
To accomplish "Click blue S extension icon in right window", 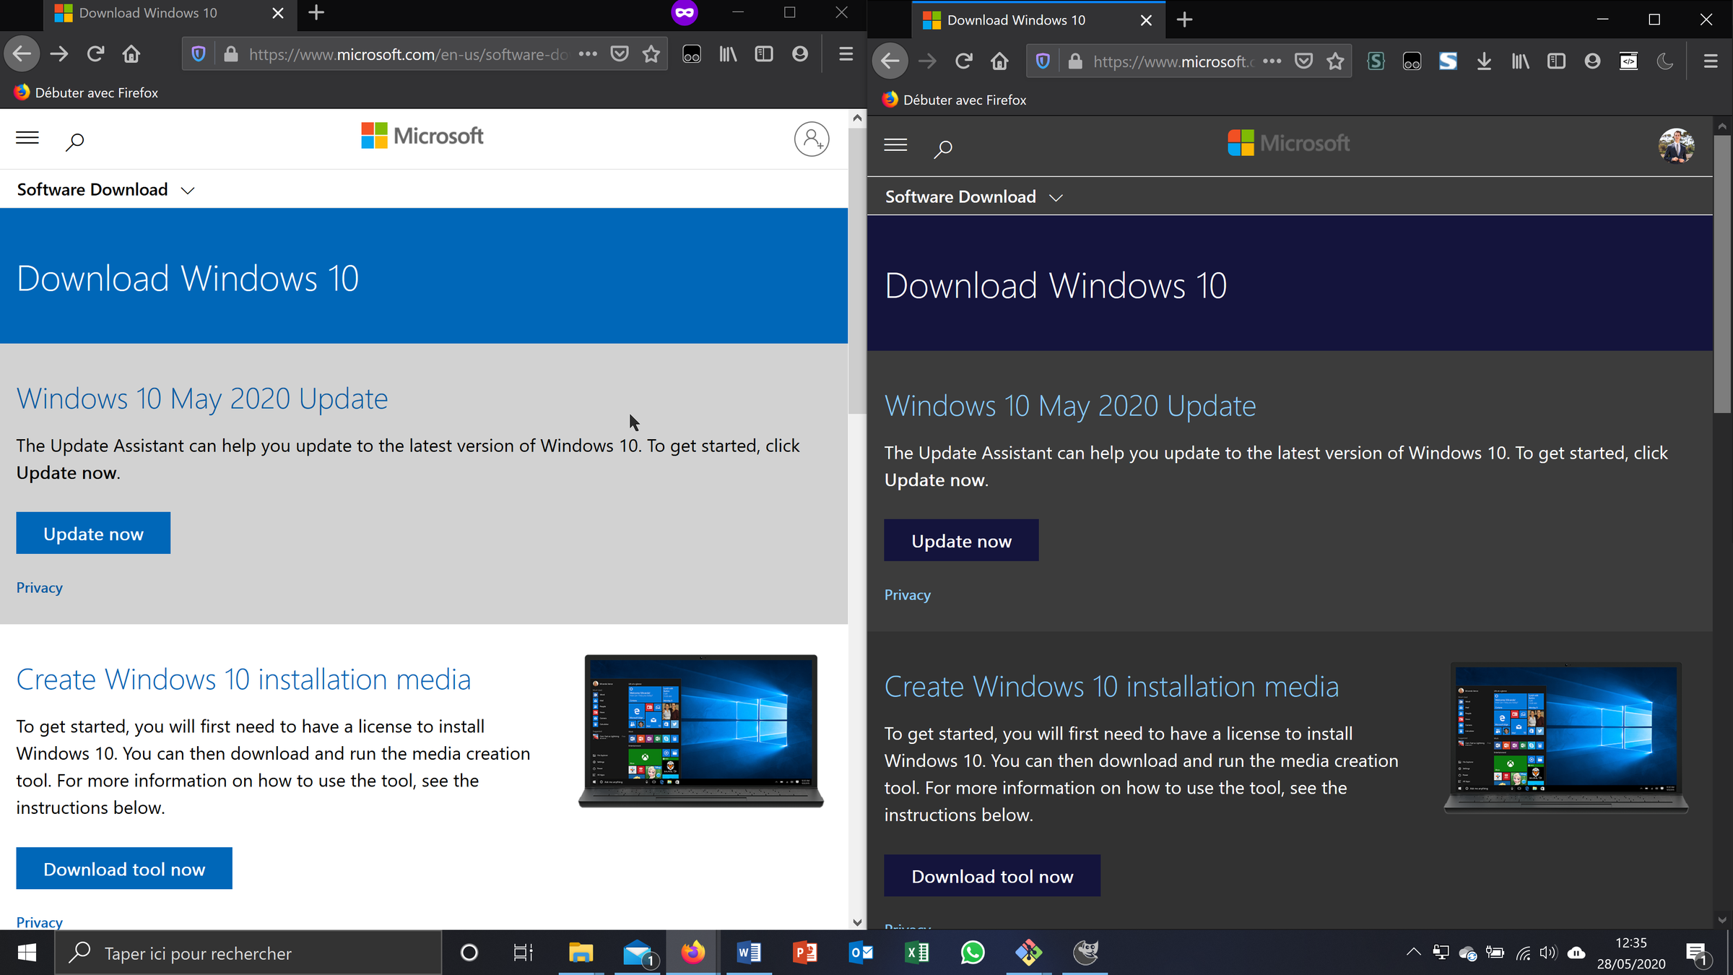I will pos(1448,61).
